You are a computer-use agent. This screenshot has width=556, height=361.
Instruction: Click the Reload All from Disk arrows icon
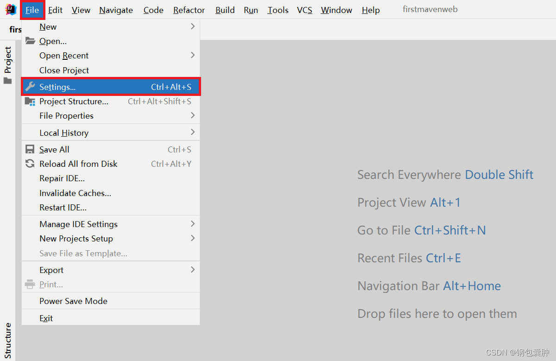[30, 164]
